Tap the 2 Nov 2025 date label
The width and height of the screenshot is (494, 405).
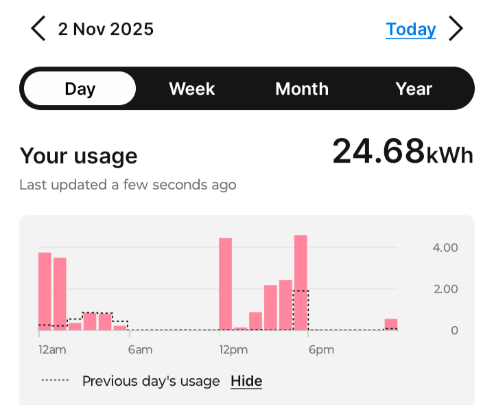[106, 30]
